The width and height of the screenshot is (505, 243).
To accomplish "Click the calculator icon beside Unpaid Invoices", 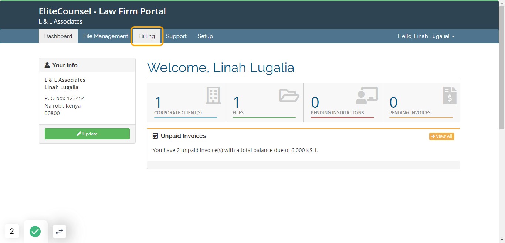I will (155, 136).
